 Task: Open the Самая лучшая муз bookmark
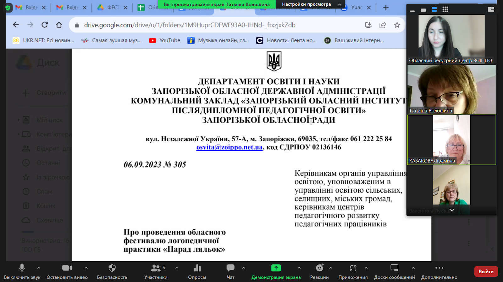point(112,40)
